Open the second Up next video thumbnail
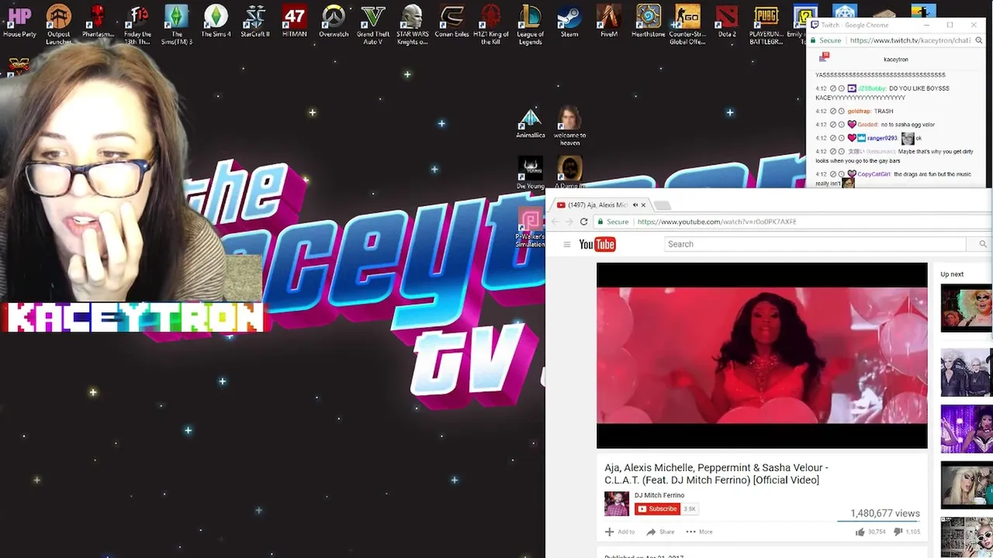The width and height of the screenshot is (993, 558). (967, 372)
